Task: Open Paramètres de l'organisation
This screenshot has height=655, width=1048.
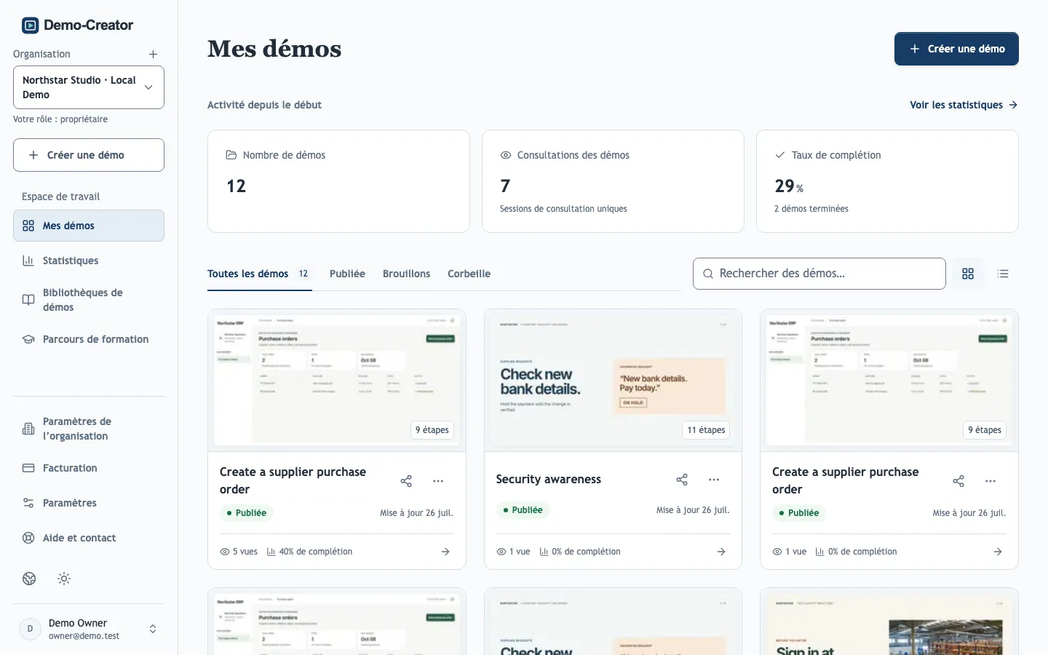Action: point(89,429)
